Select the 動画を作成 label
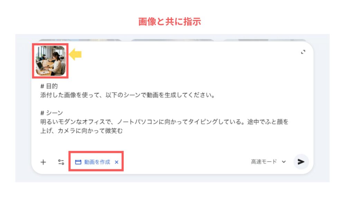The image size is (354, 202). (x=97, y=162)
